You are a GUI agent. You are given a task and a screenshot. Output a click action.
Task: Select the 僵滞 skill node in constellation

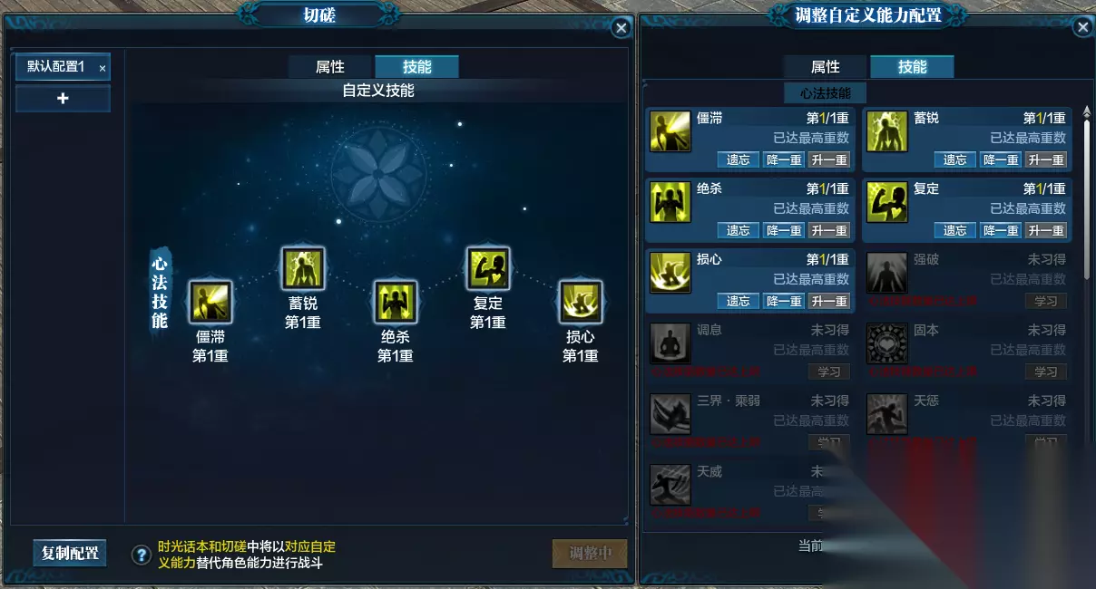pyautogui.click(x=210, y=302)
